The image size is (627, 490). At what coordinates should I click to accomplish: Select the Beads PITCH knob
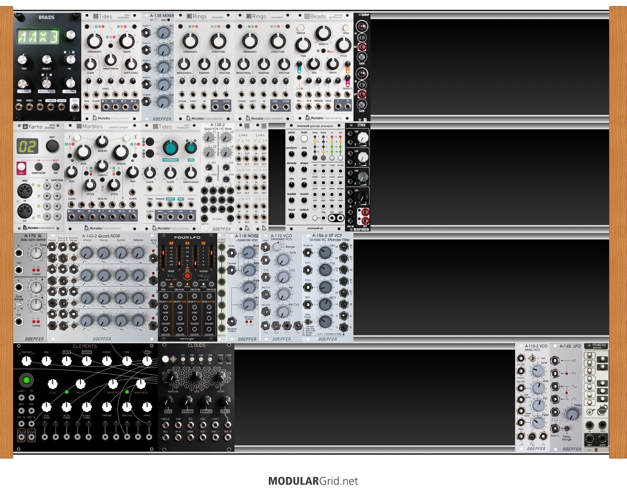(343, 45)
